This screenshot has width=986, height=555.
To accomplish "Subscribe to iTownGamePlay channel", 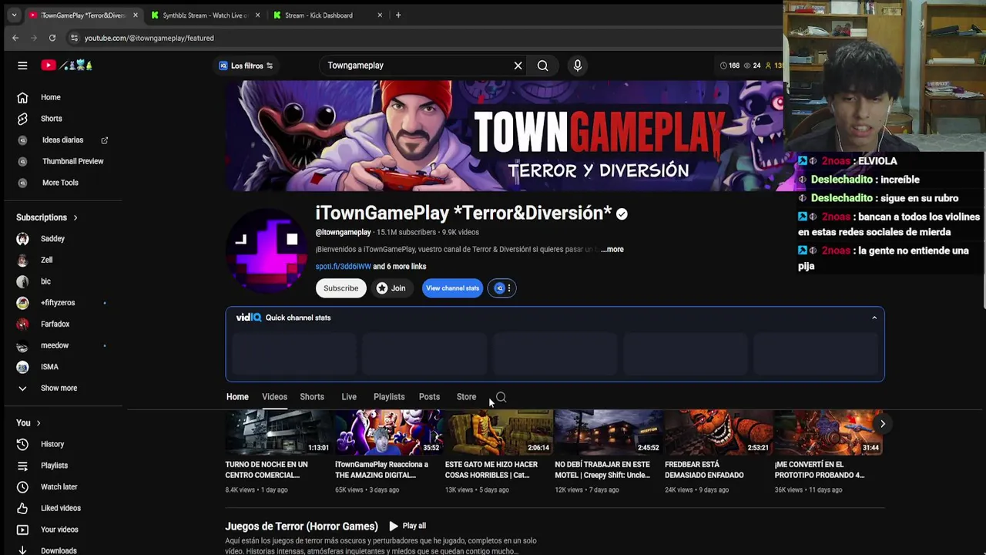I will pyautogui.click(x=340, y=288).
